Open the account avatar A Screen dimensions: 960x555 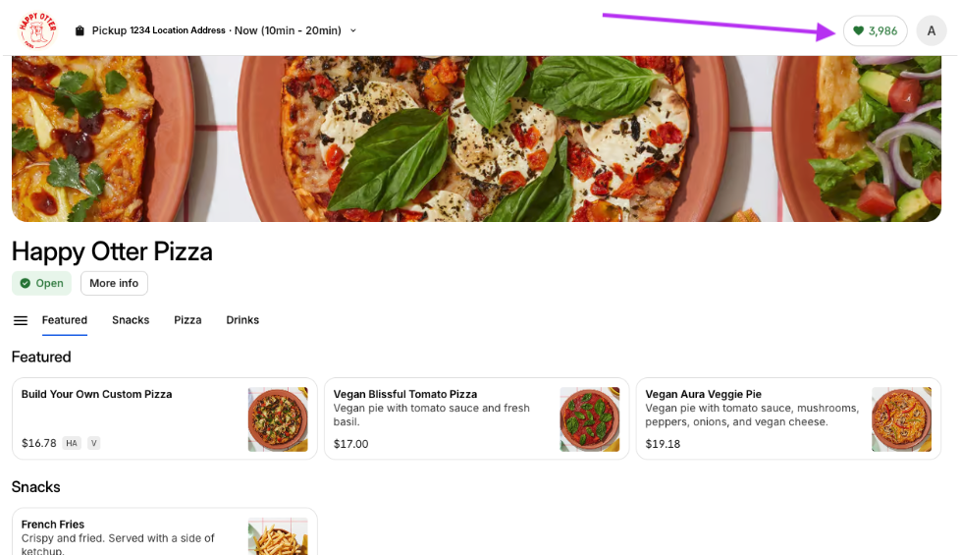click(931, 30)
